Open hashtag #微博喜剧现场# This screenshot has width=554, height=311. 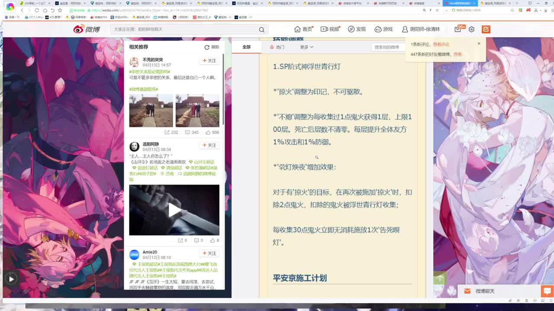click(143, 89)
